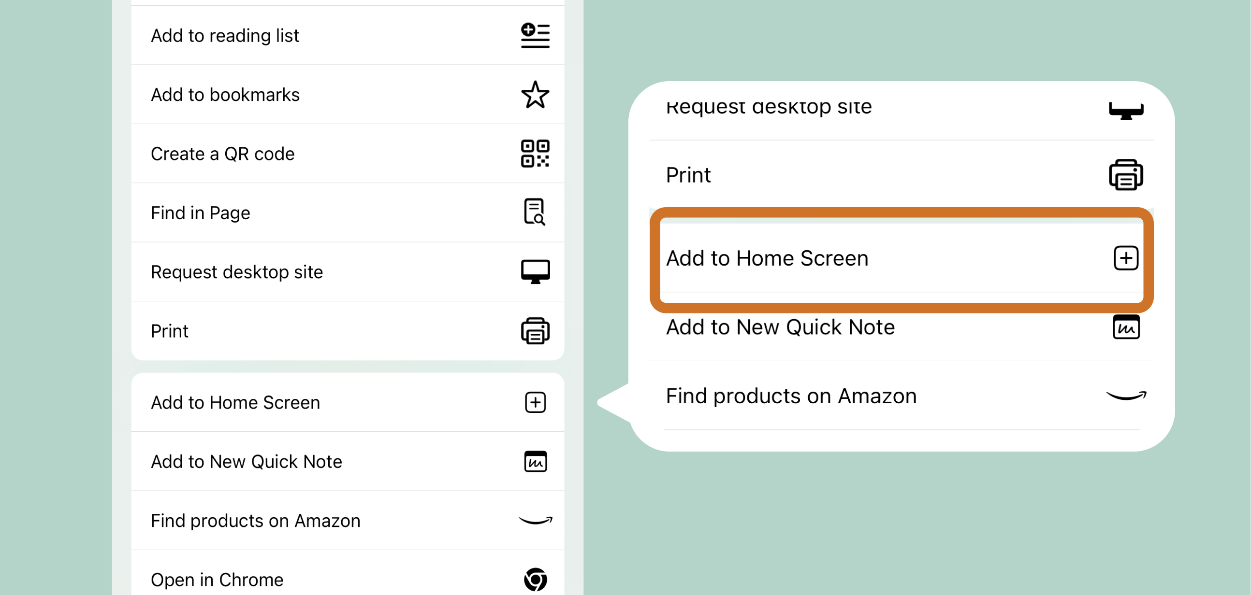Screen dimensions: 1251x595
Task: Click the bookmarks star icon
Action: 535,95
